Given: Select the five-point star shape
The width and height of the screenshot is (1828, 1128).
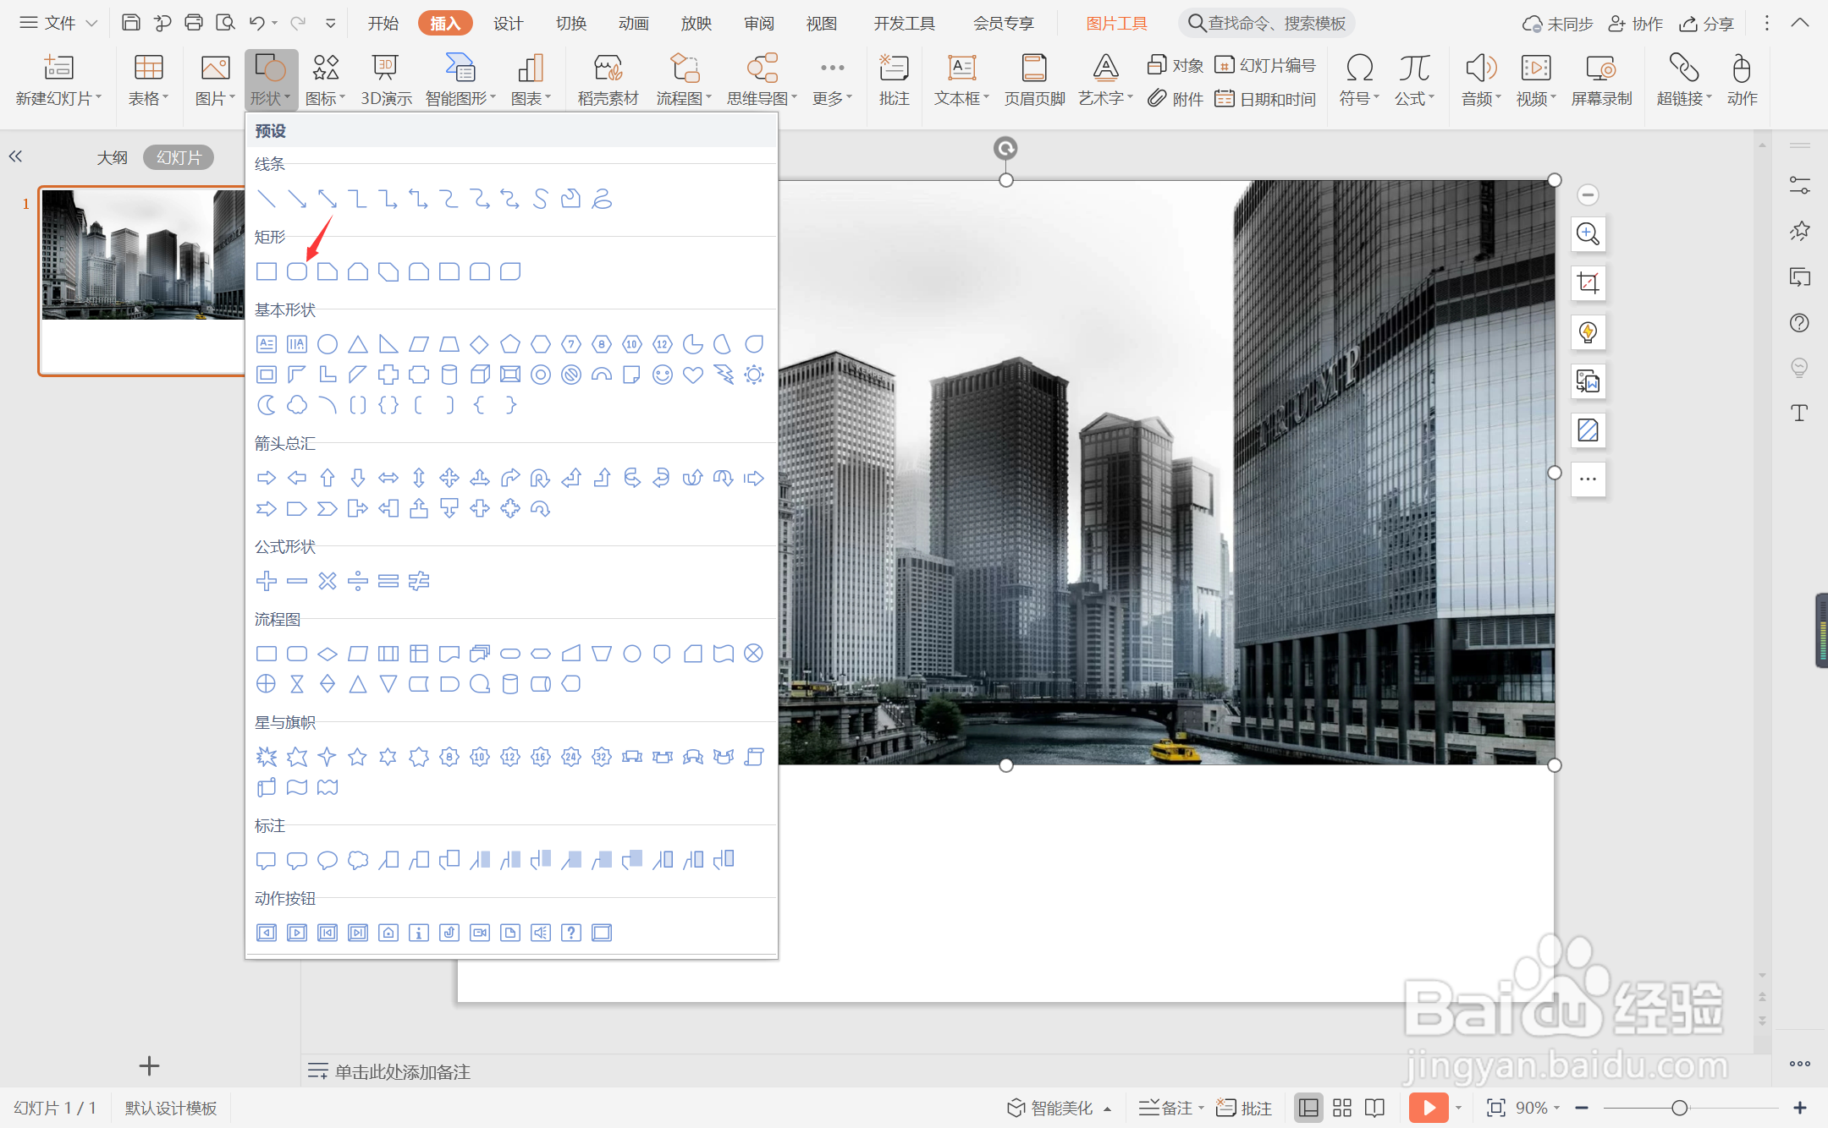Looking at the screenshot, I should pyautogui.click(x=357, y=757).
